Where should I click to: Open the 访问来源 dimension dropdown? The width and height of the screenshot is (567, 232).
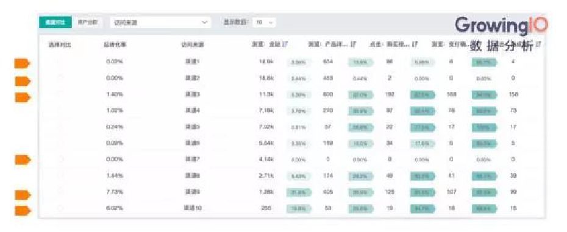click(x=160, y=23)
